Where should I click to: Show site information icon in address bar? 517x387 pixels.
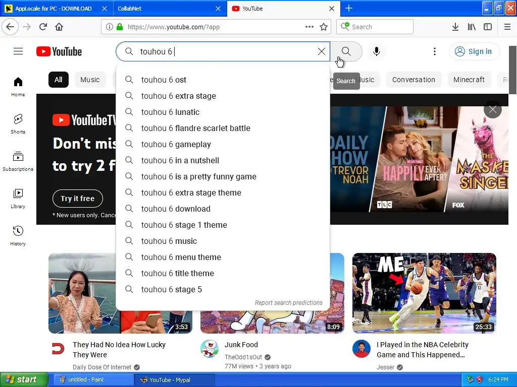coord(110,27)
